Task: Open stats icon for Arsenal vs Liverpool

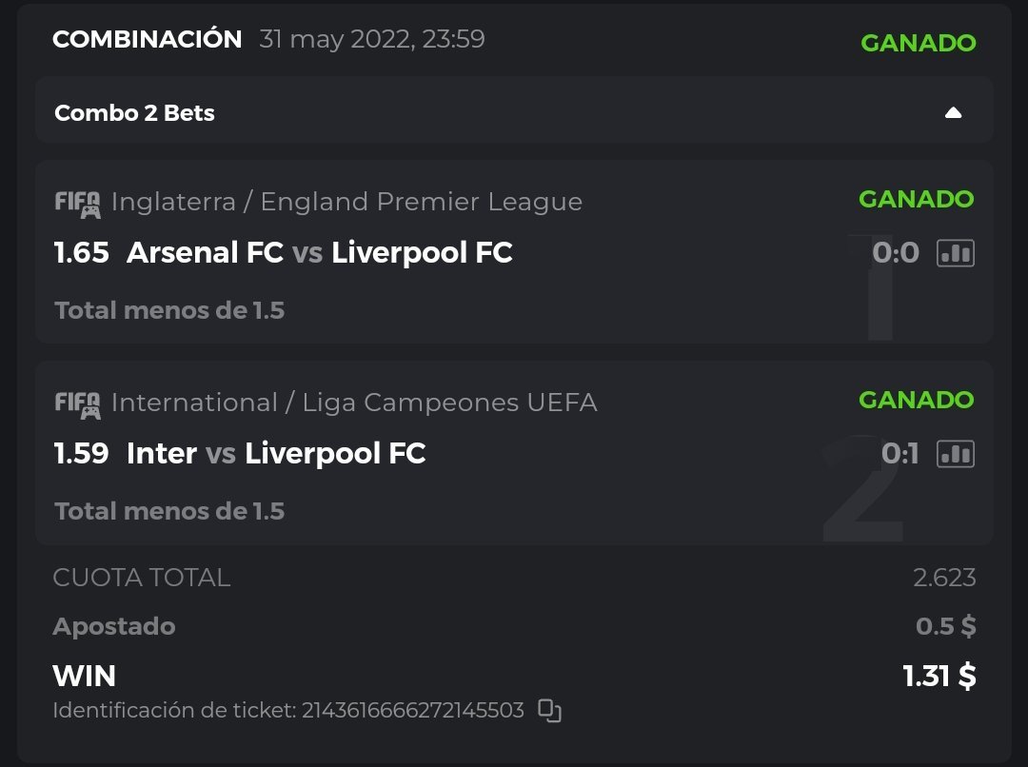Action: [955, 253]
